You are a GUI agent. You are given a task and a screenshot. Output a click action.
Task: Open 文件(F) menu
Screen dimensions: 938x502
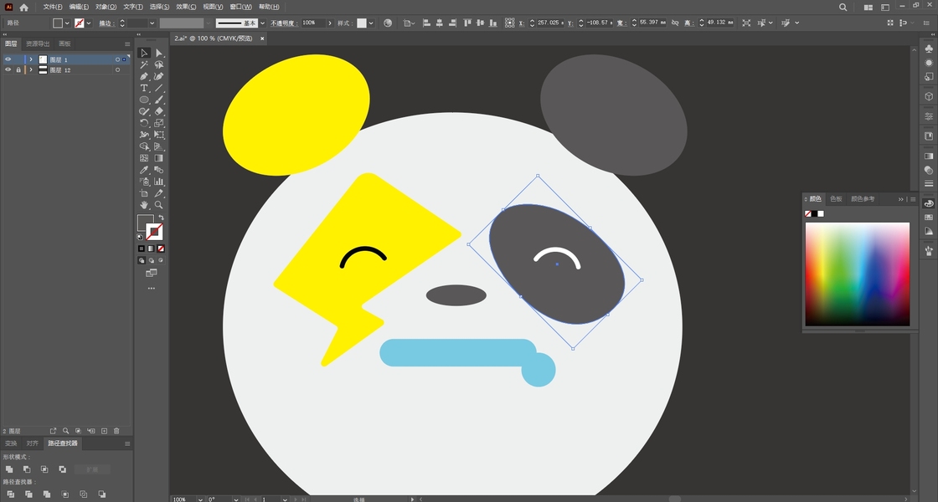click(x=53, y=8)
